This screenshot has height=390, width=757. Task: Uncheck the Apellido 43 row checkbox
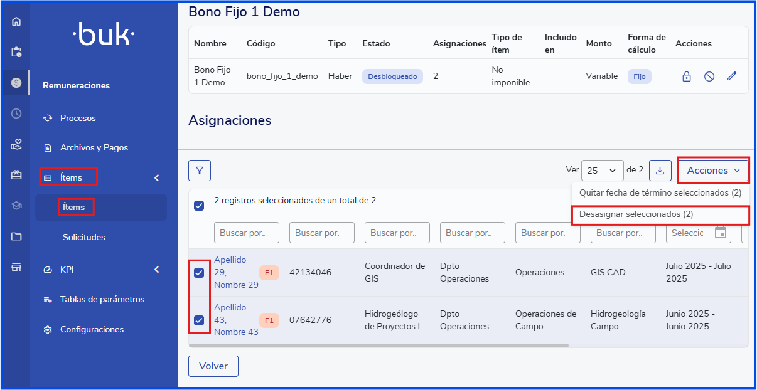point(199,320)
